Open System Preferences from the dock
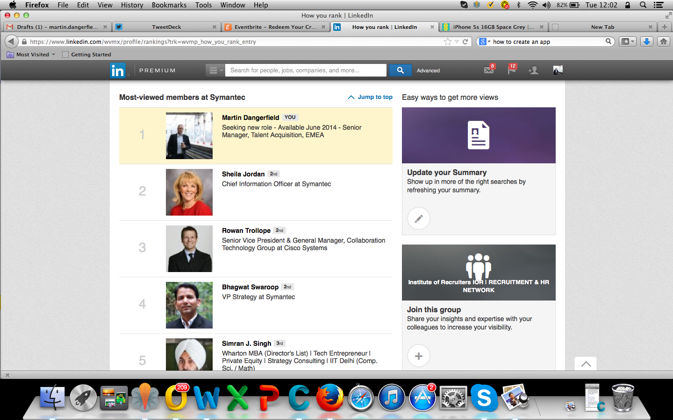 (453, 398)
